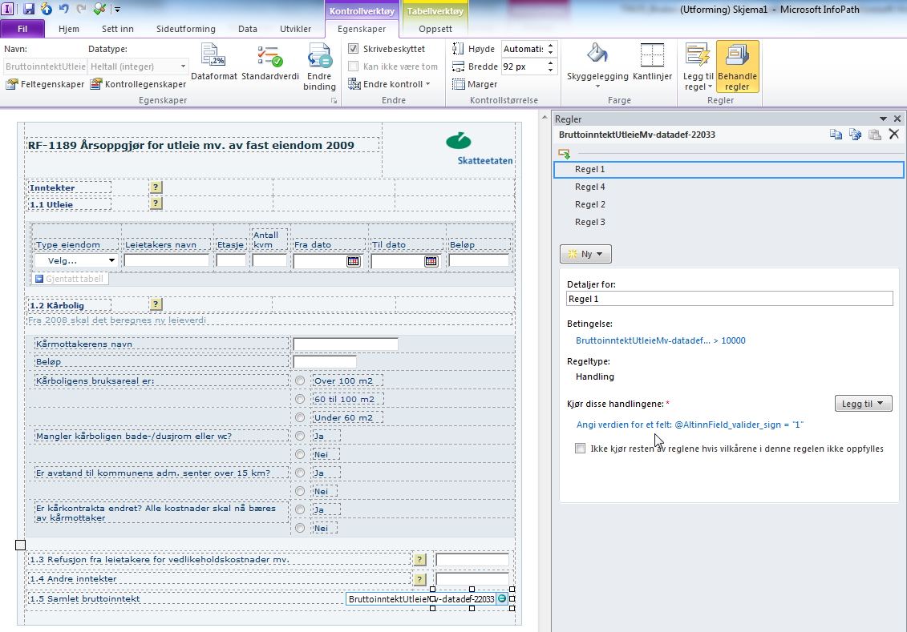Select Over 100 m2 radio button
Screen dimensions: 907x632
(x=300, y=380)
